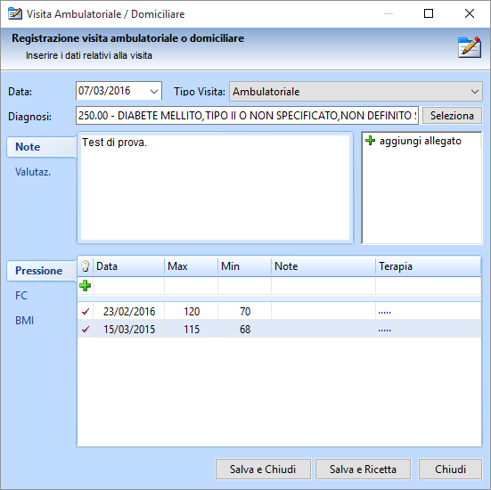Click the Seleziona diagnosis button
The width and height of the screenshot is (491, 490).
pos(452,116)
